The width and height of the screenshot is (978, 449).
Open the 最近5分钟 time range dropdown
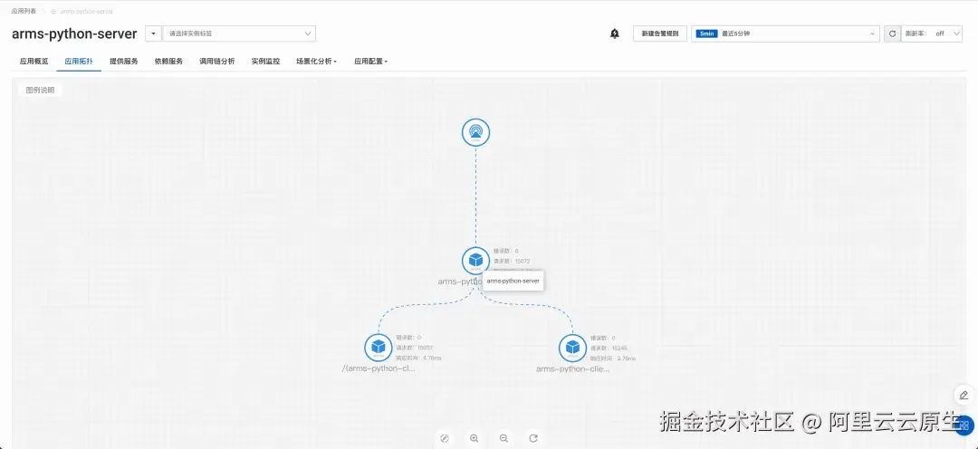click(x=785, y=33)
